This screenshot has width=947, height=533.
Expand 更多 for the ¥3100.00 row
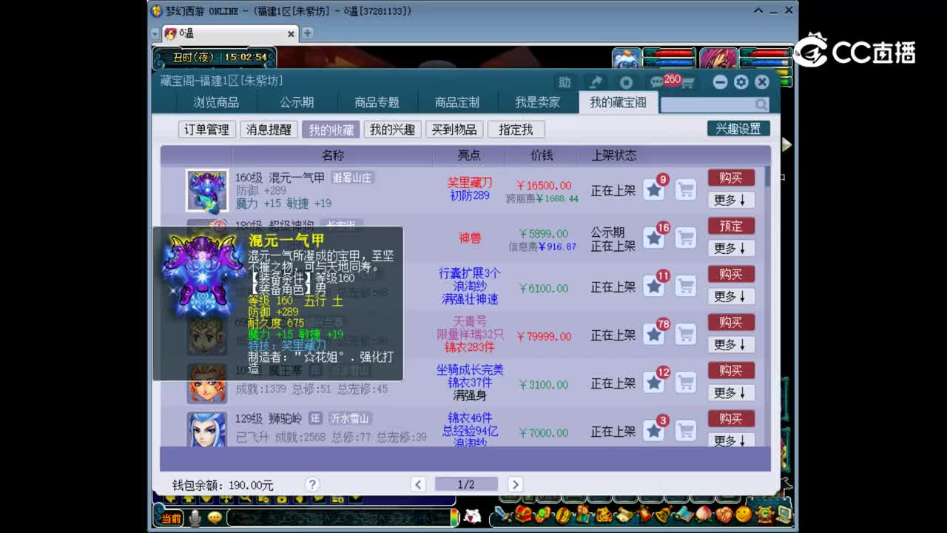tap(731, 392)
